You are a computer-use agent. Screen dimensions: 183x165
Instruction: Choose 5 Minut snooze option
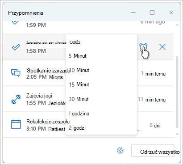point(101,56)
